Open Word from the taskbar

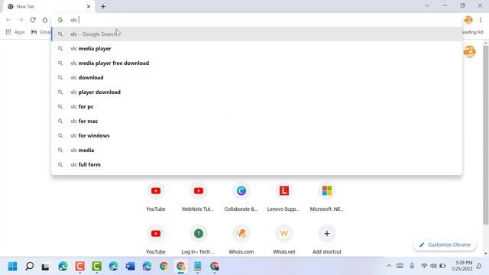[131, 267]
